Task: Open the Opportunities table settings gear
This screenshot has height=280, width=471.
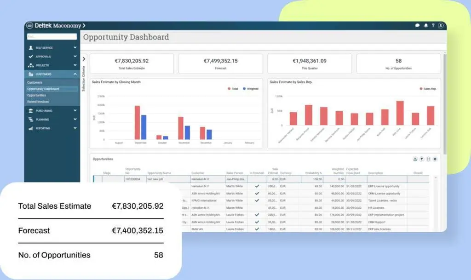Action: pyautogui.click(x=435, y=159)
